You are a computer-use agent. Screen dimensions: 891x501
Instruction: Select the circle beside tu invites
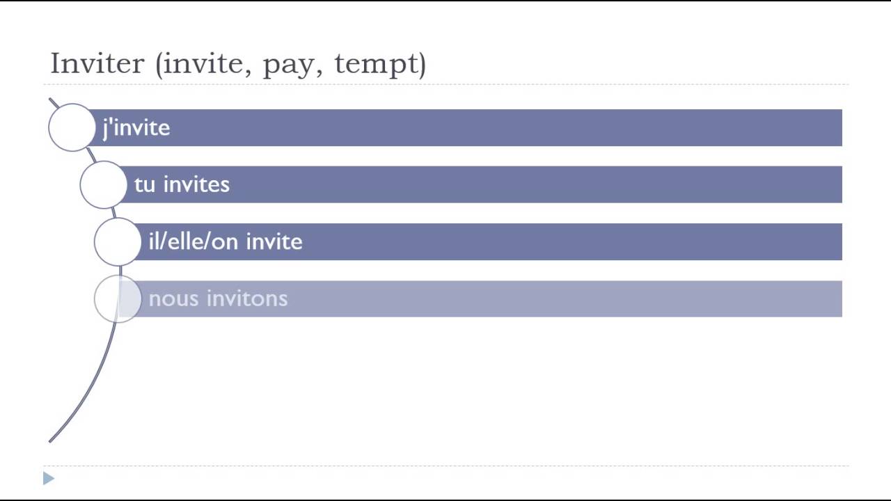pyautogui.click(x=103, y=184)
